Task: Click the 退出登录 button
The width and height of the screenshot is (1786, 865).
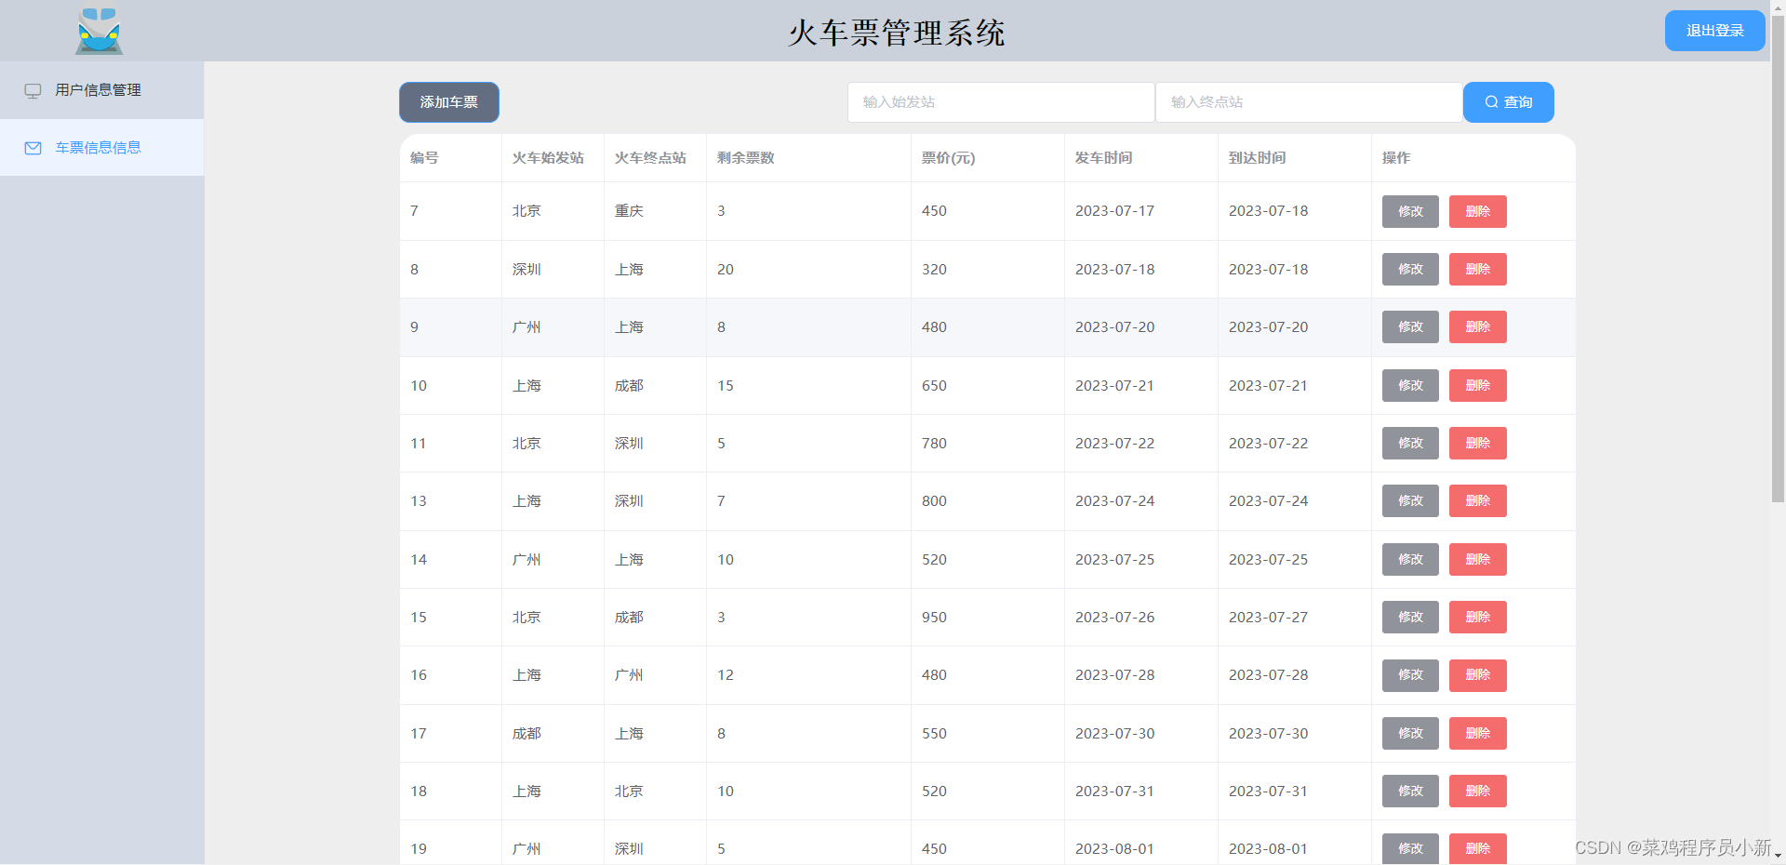Action: [1714, 31]
